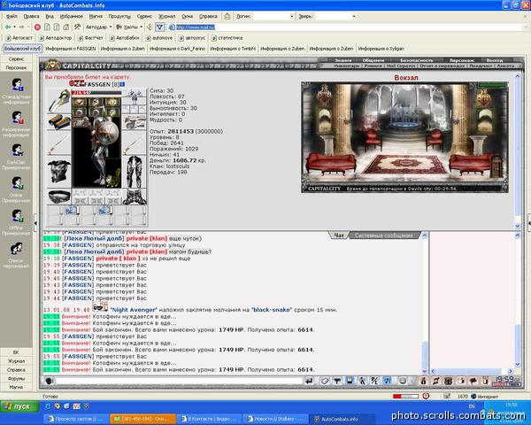Click the Вокзал station location image
Screen dimensions: 531x425
[x=404, y=137]
